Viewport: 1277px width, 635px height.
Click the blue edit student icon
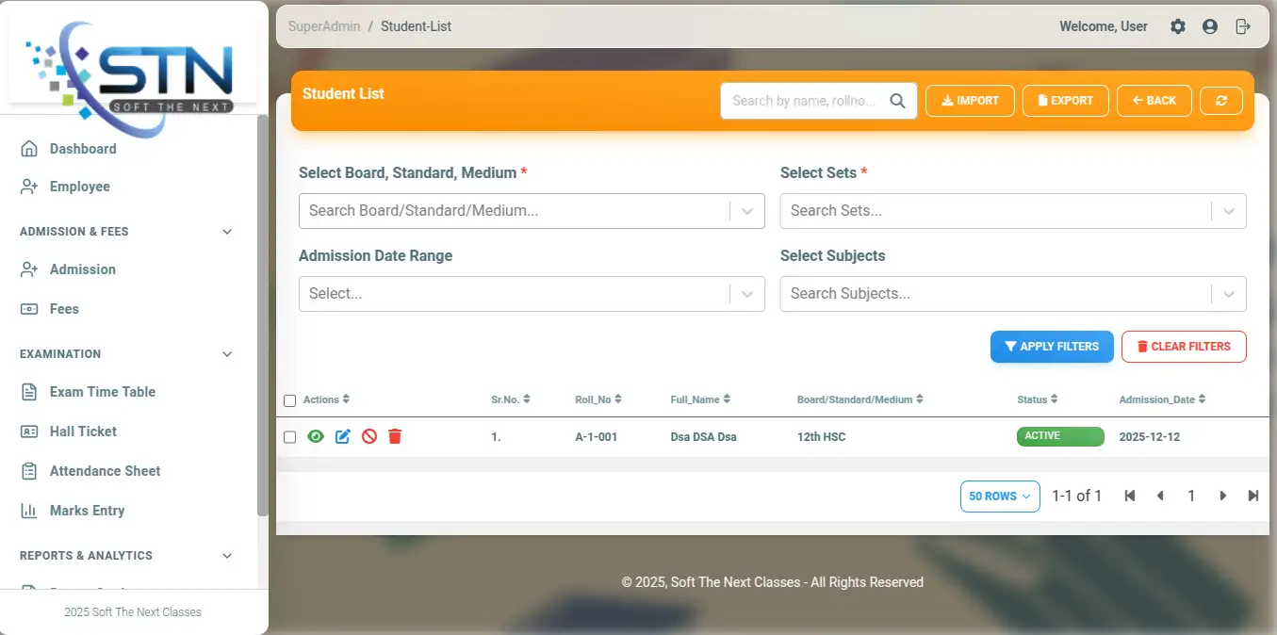click(343, 436)
